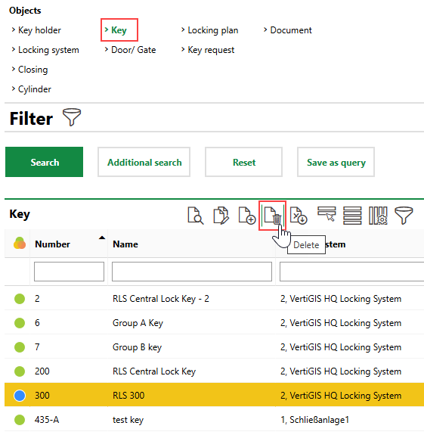The width and height of the screenshot is (424, 435).
Task: Click the Name column filter input field
Action: (192, 272)
